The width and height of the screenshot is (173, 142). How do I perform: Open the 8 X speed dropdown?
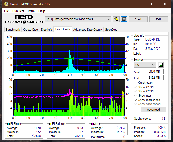click(145, 65)
